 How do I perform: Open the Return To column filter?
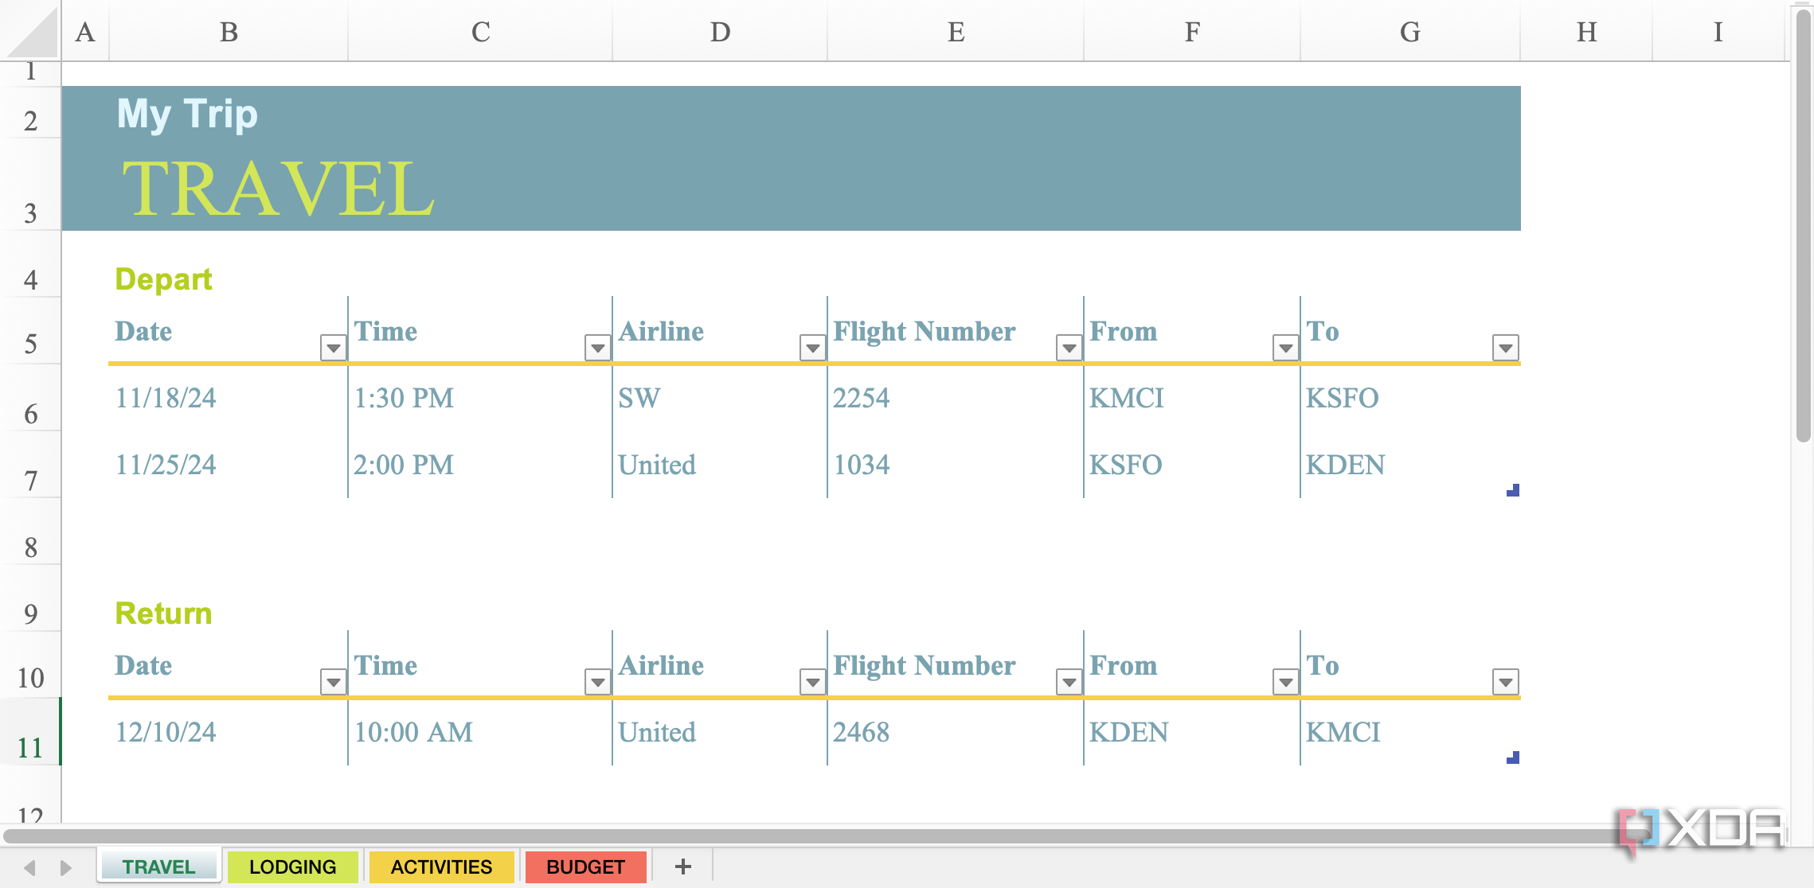(1505, 681)
